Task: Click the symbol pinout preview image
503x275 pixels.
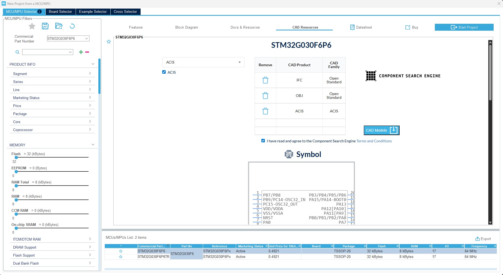Action: click(x=301, y=193)
